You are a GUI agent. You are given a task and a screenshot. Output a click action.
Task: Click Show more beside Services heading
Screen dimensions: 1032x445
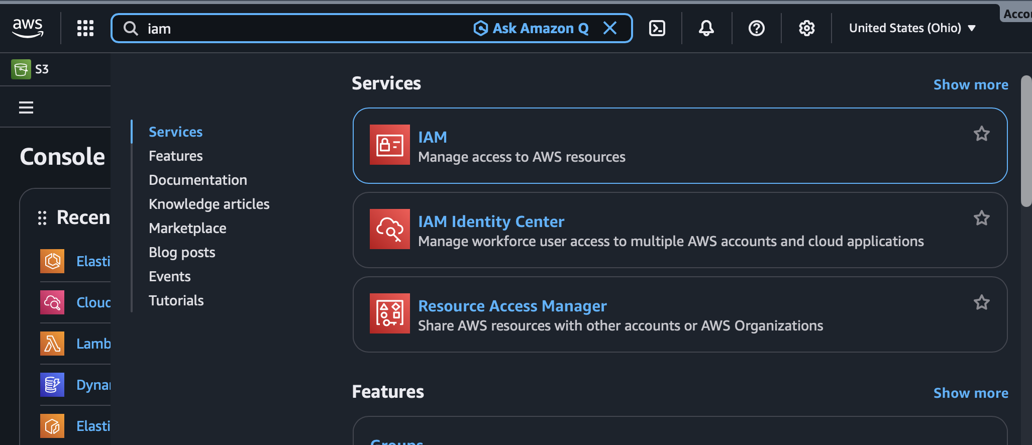971,84
